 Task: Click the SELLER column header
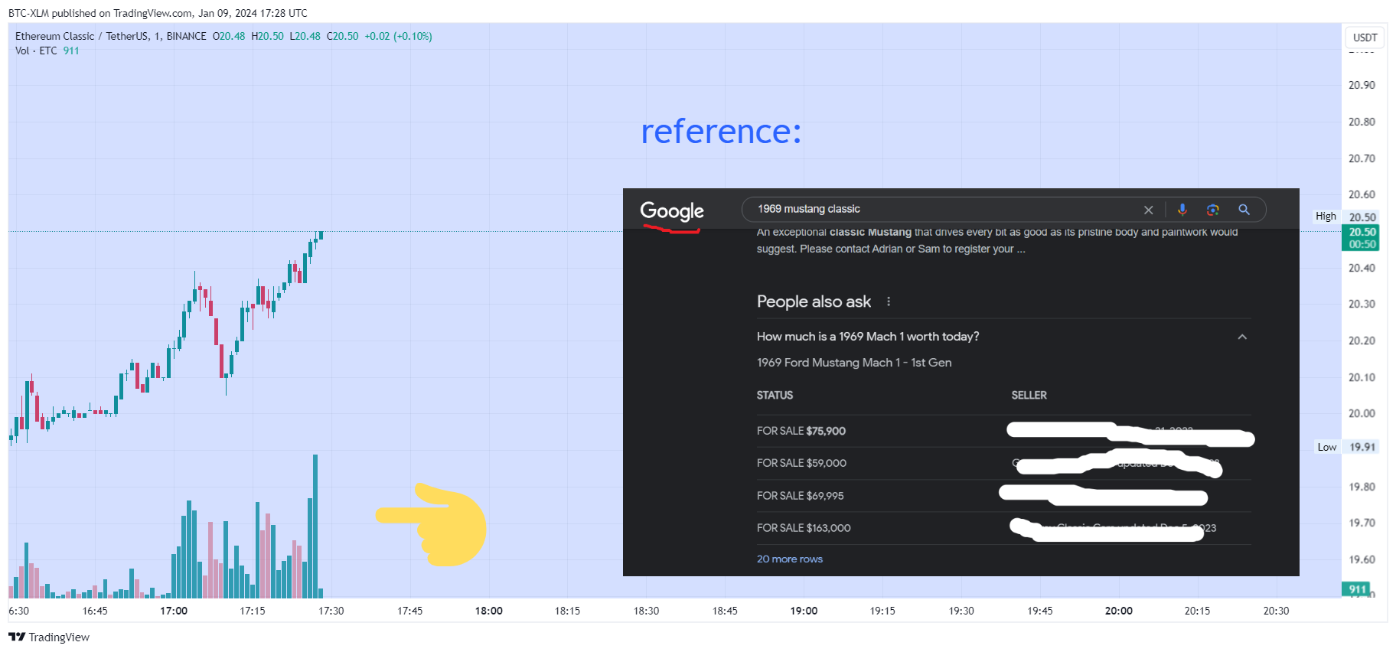1029,396
